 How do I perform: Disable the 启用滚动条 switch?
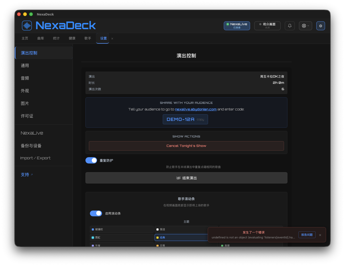point(96,213)
